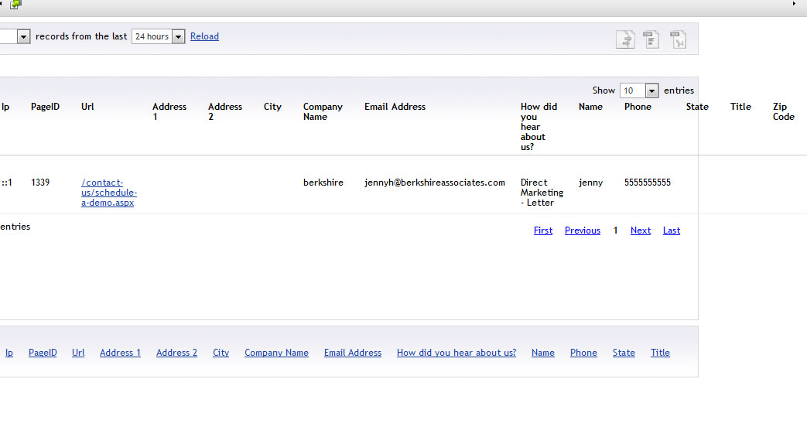
Task: Sort table by Company Name column header
Action: [323, 111]
